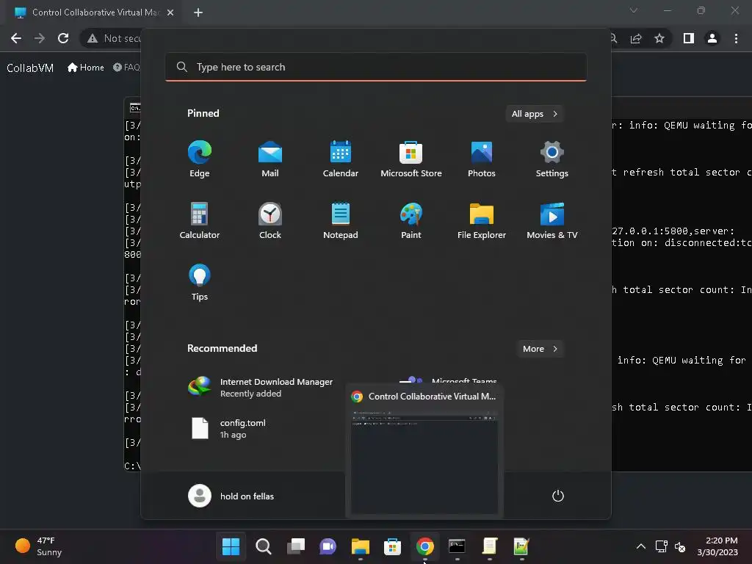Screen dimensions: 752x564
Task: Reload the Chrome page
Action: pyautogui.click(x=63, y=38)
